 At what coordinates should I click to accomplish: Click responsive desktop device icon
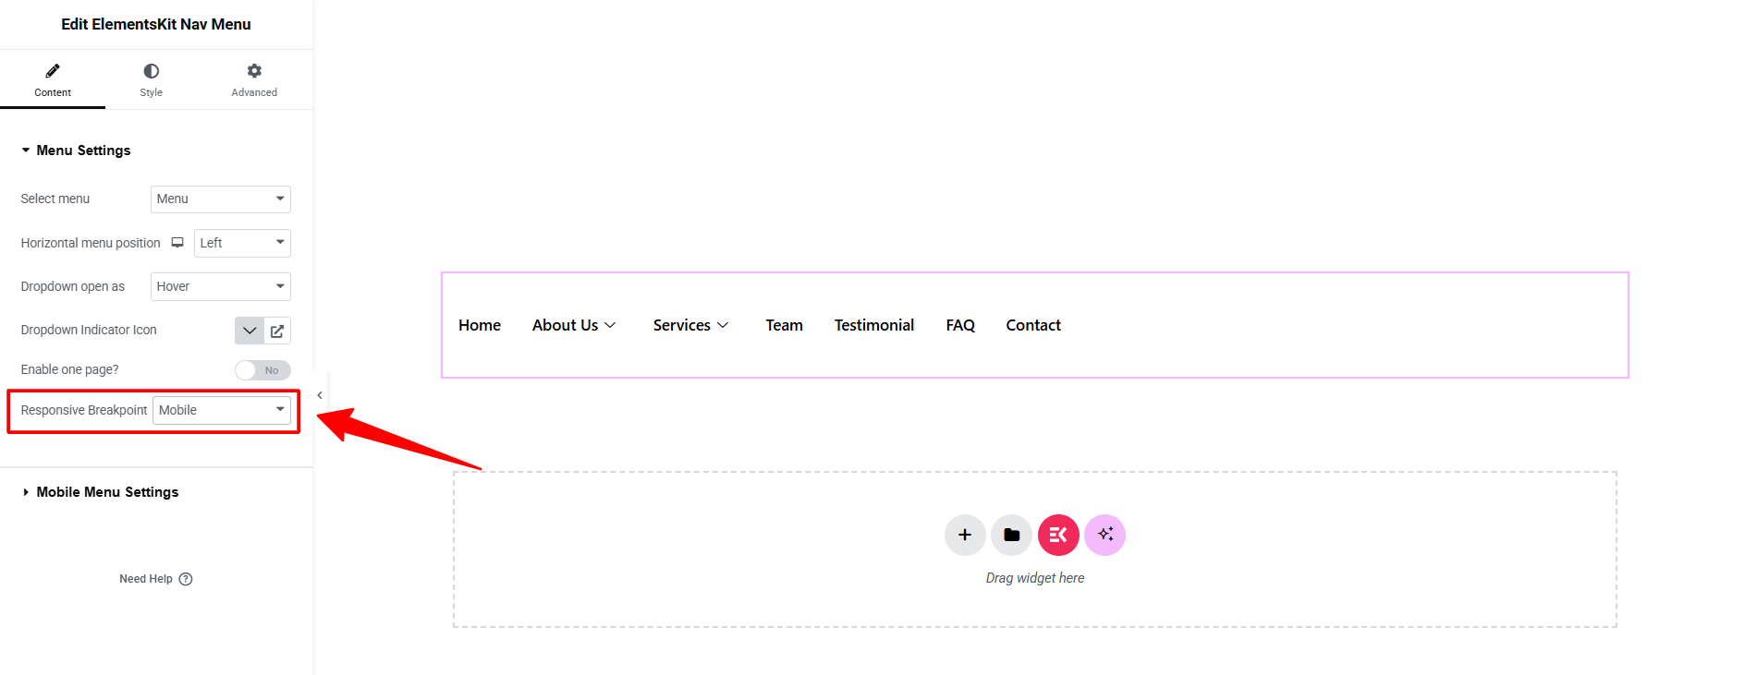point(177,243)
